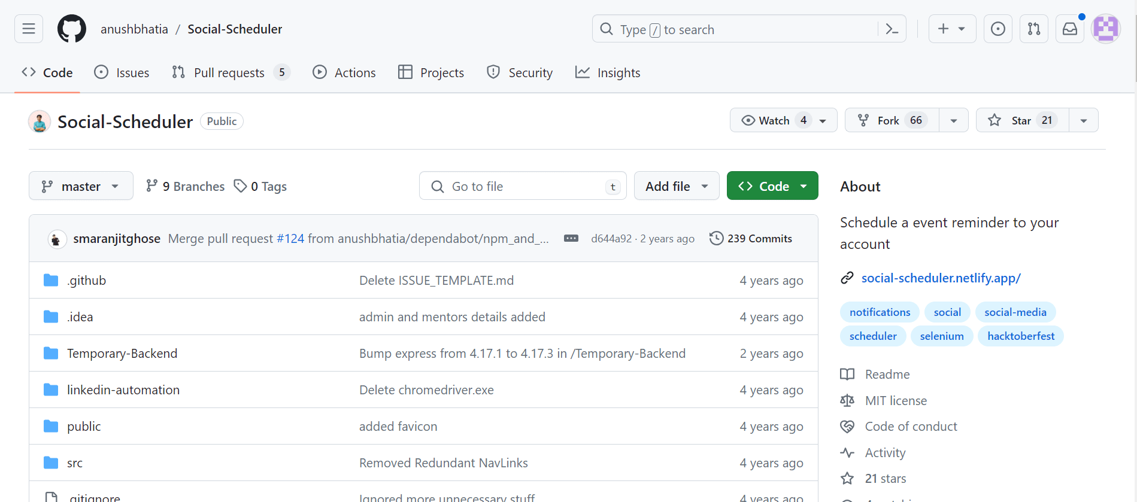Click the user avatar icon
Screen dimensions: 1137x502
click(x=1106, y=29)
